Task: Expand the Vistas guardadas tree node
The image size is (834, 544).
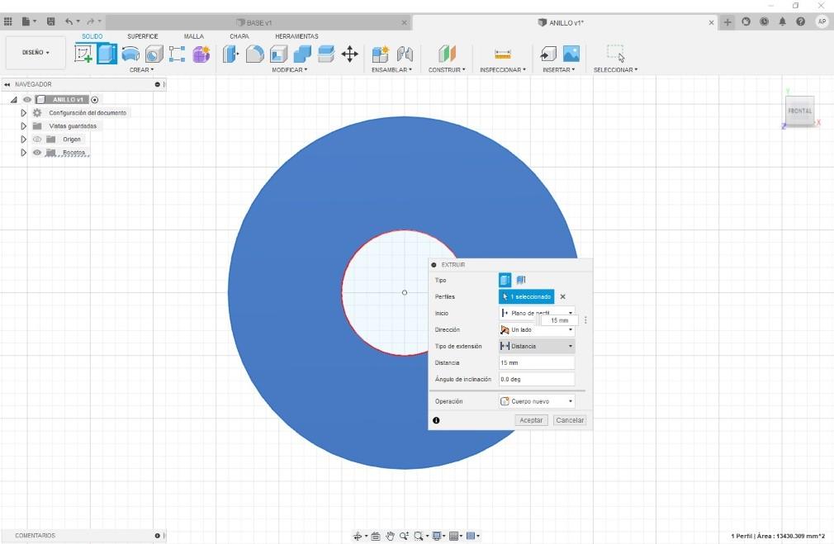Action: coord(23,126)
